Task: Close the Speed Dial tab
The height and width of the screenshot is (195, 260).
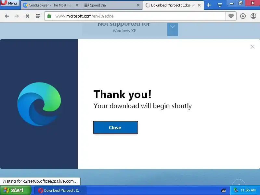Action: coord(138,5)
